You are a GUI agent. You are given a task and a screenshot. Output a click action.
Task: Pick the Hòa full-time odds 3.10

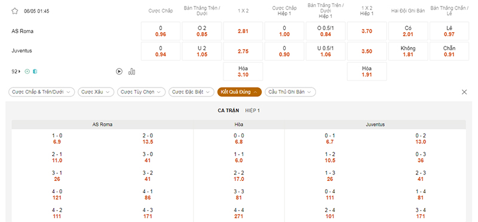pyautogui.click(x=243, y=71)
